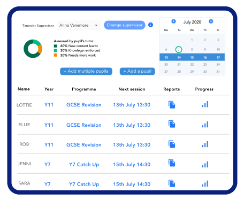View Rob's progress chart icon
The height and width of the screenshot is (200, 244).
point(205,144)
